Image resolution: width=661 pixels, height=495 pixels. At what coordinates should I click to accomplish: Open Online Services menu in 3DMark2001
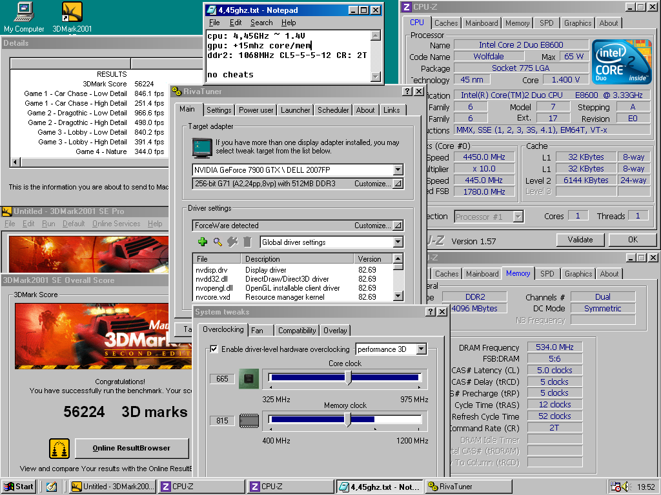[x=116, y=224]
